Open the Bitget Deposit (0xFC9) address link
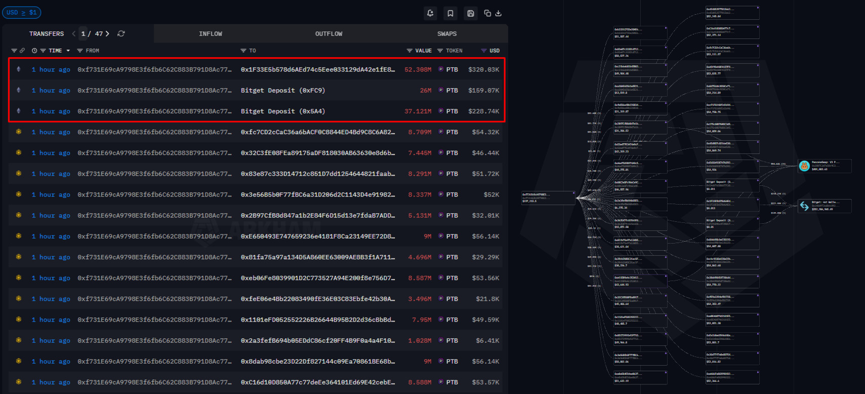Viewport: 865px width, 394px height. (x=282, y=91)
